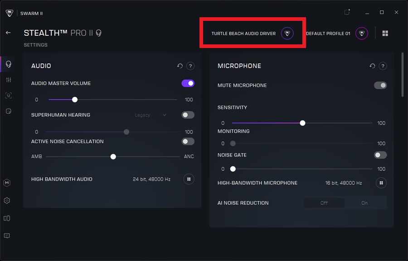408x261 pixels.
Task: Open High Bandwidth Audio Windows settings button
Action: click(x=189, y=179)
